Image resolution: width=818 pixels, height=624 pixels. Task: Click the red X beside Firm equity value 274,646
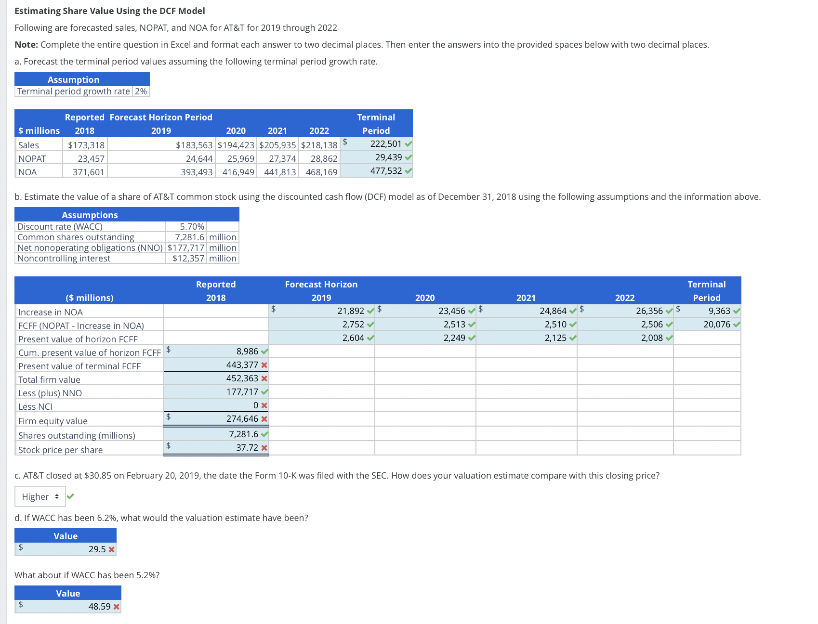click(264, 419)
